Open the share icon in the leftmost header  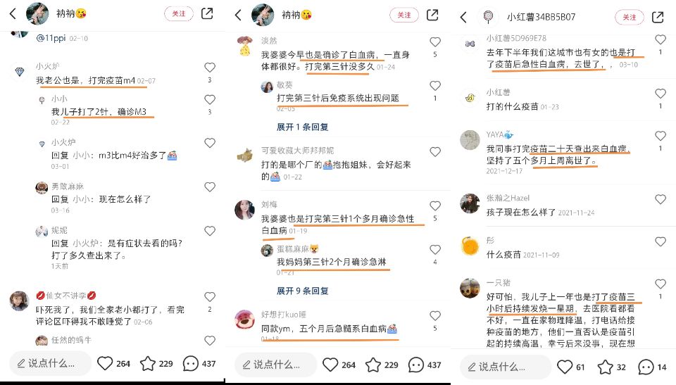[x=207, y=14]
